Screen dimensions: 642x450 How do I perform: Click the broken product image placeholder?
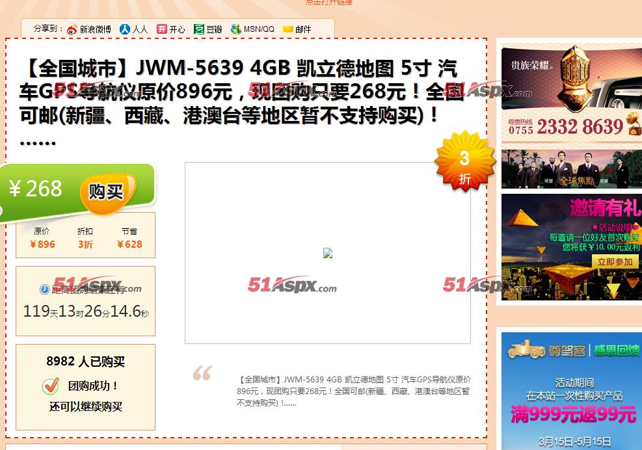click(328, 253)
